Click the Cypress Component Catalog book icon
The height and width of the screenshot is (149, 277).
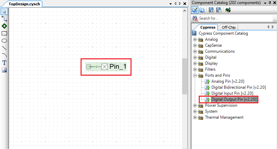(194, 33)
